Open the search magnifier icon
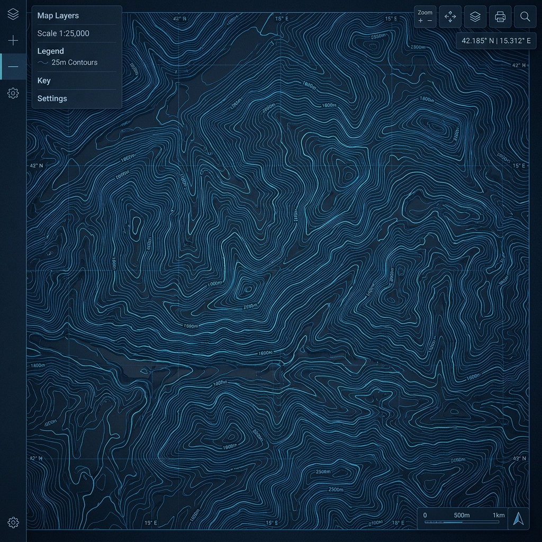The width and height of the screenshot is (542, 542). 525,16
